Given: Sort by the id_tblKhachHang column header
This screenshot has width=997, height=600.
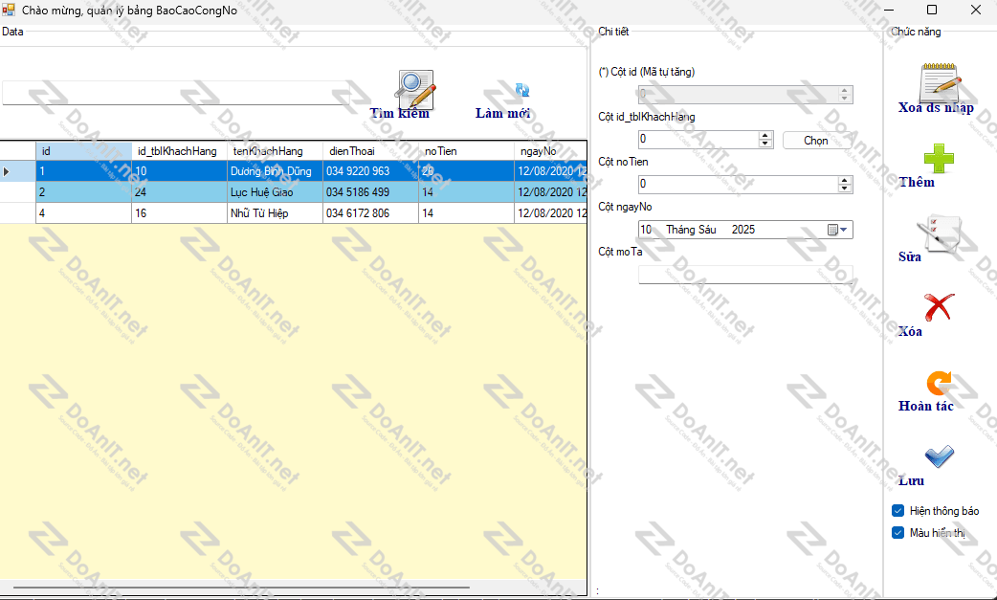Looking at the screenshot, I should pos(179,150).
